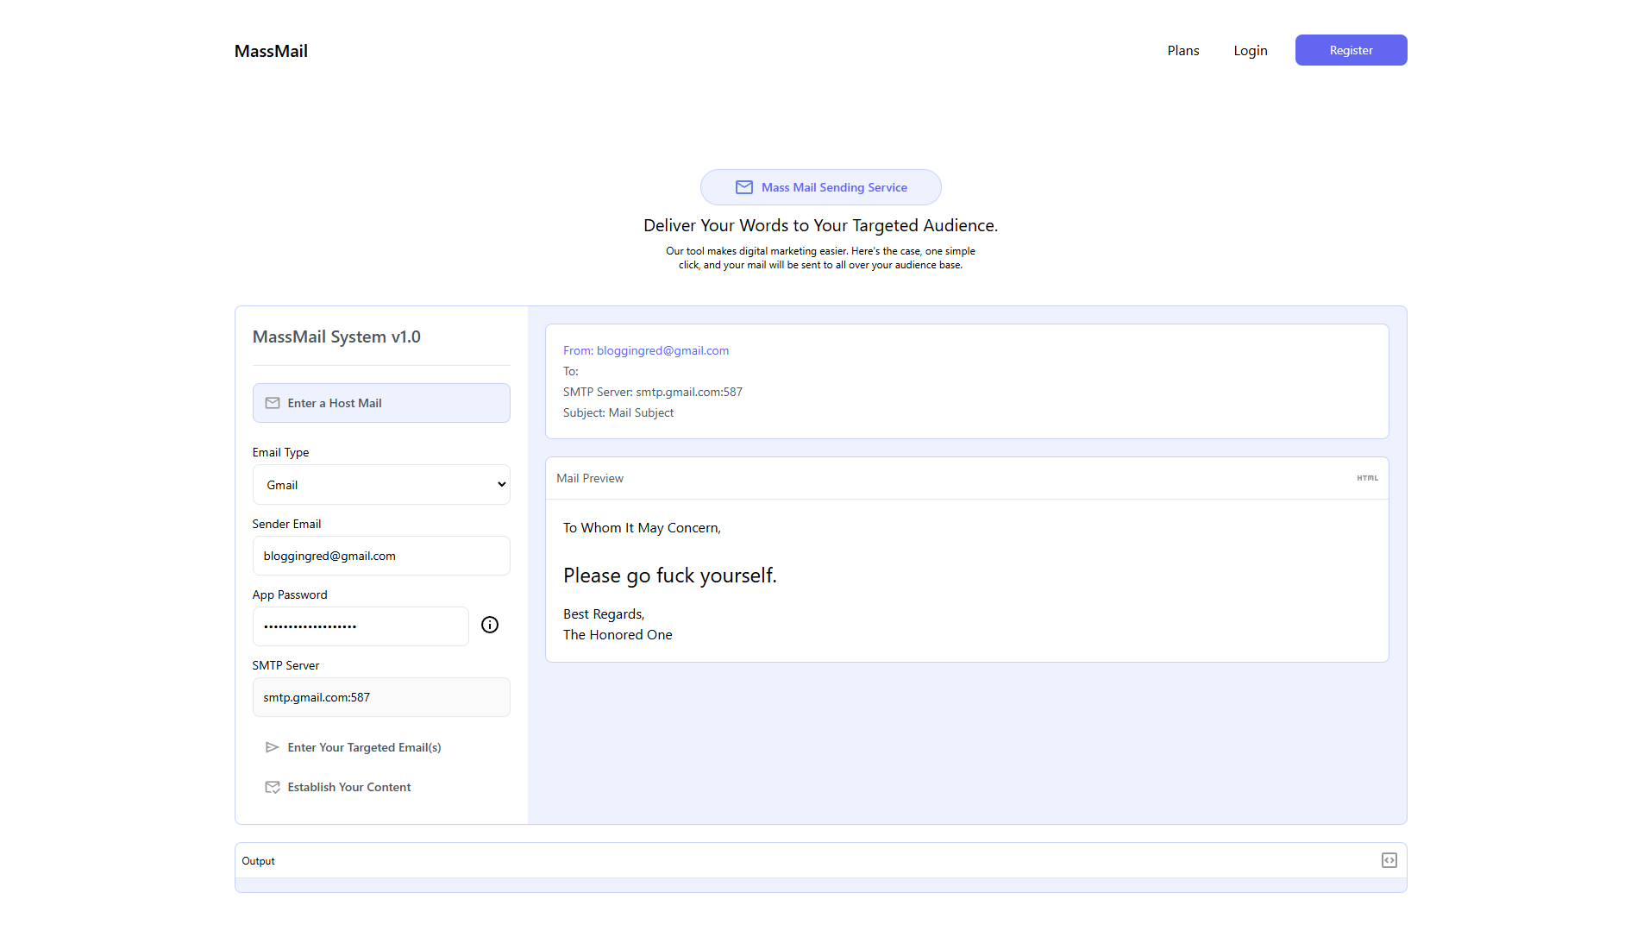
Task: Click the code icon in Output panel
Action: 1389,860
